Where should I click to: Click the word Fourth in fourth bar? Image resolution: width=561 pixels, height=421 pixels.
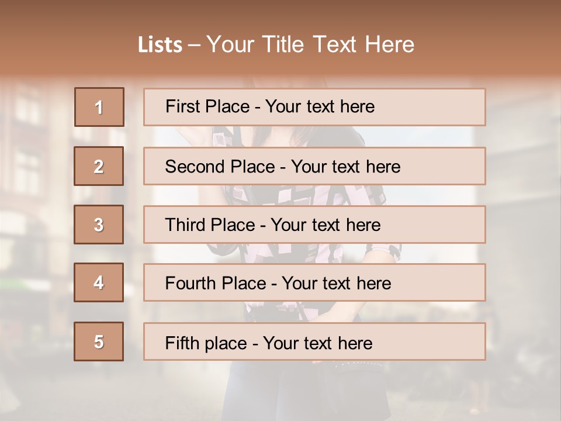pos(191,283)
